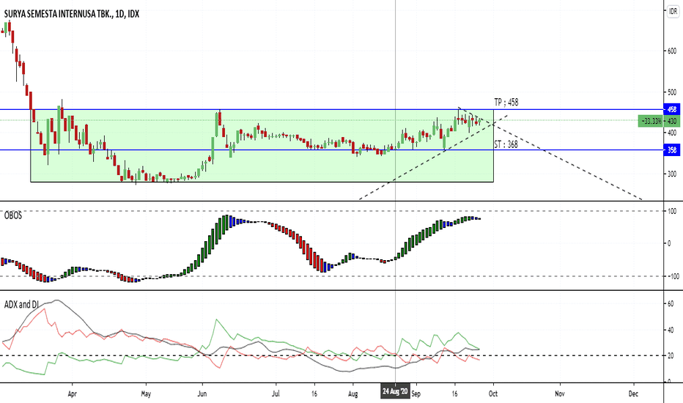
Task: Click the 40 value on ADX scale
Action: tap(671, 330)
